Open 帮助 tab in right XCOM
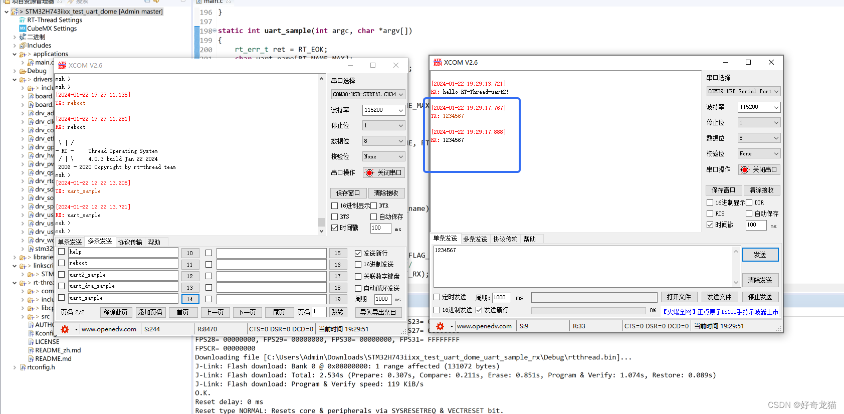844x414 pixels. tap(529, 239)
